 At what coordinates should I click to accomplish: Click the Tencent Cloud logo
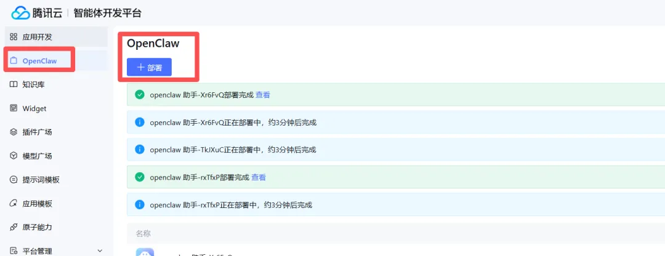[x=20, y=13]
